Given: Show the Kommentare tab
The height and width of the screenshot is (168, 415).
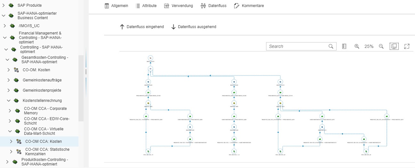Looking at the screenshot, I should click(x=248, y=6).
